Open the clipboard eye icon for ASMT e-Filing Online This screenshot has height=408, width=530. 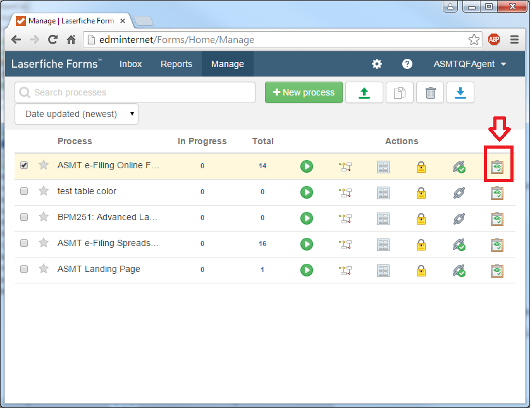coord(498,166)
